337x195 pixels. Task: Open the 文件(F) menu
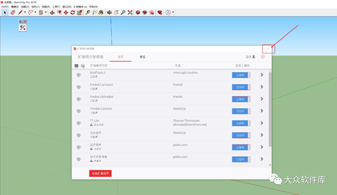(5, 7)
